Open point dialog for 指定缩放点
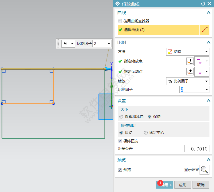Image resolution: width=214 pixels, height=192 pixels. [190, 61]
